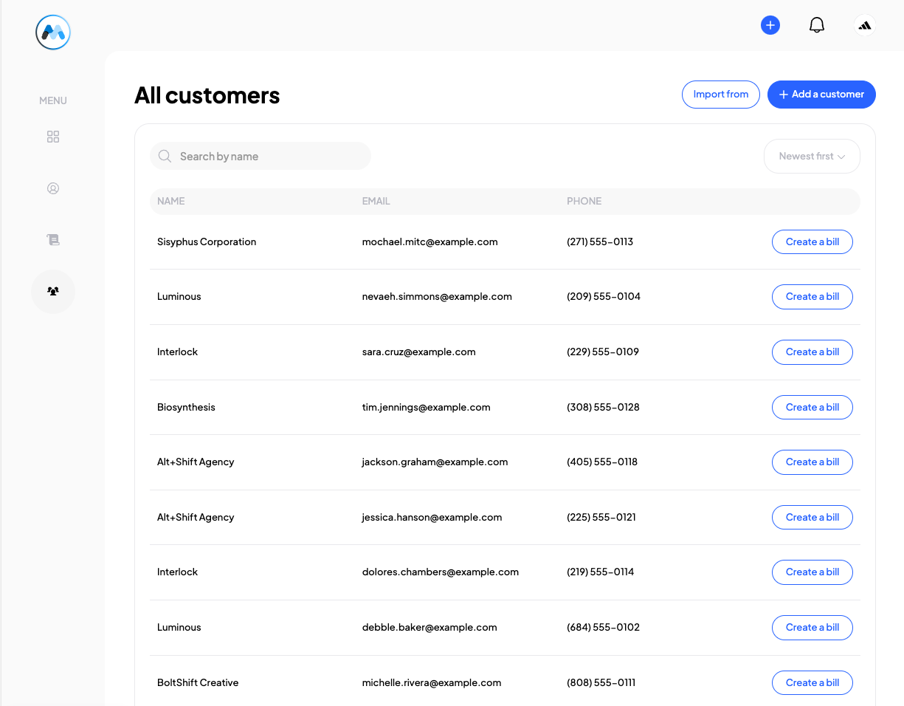Create a bill for sara.cruz@example.com row
Image resolution: width=904 pixels, height=706 pixels.
[812, 352]
